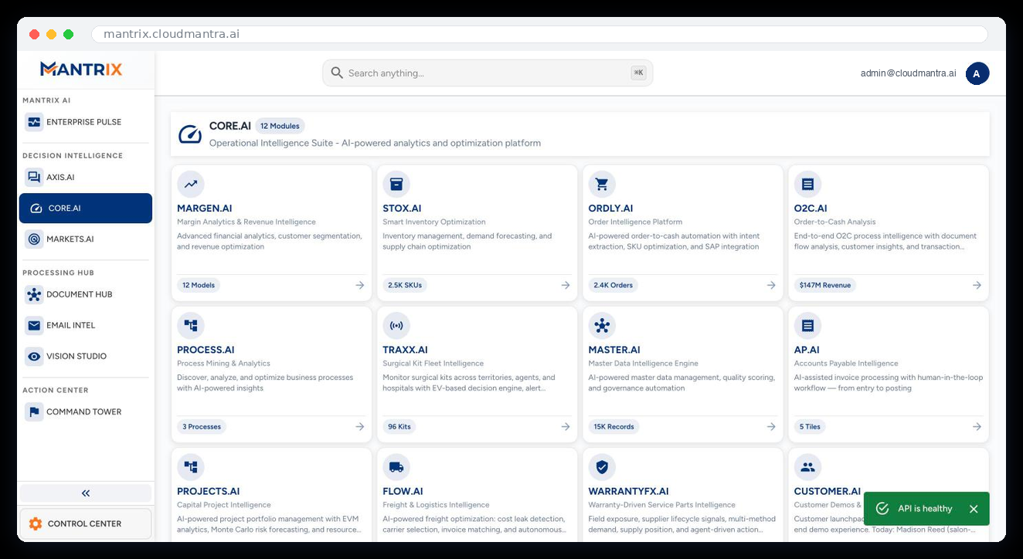Screen dimensions: 1023x559
Task: Click the CORE.AI gauge header icon
Action: click(x=190, y=134)
